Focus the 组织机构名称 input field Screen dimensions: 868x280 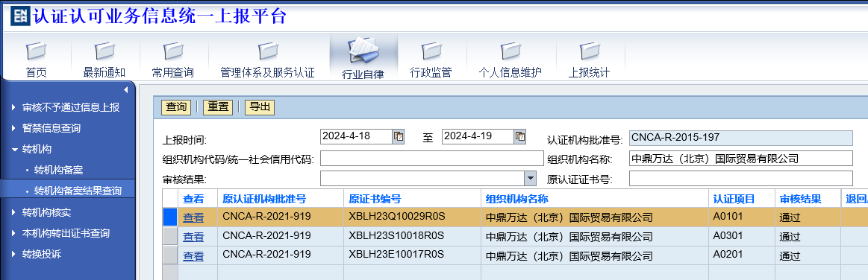point(740,159)
